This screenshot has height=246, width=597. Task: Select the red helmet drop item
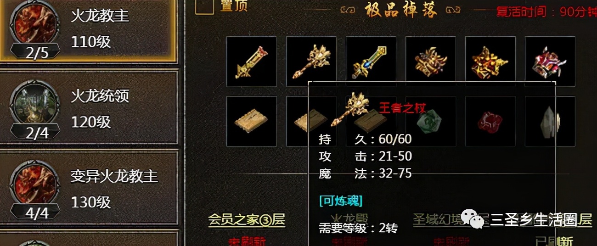tap(550, 61)
